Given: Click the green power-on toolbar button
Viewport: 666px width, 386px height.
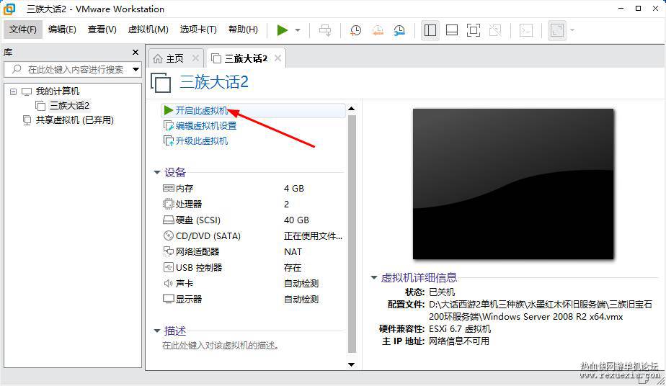Looking at the screenshot, I should click(283, 30).
